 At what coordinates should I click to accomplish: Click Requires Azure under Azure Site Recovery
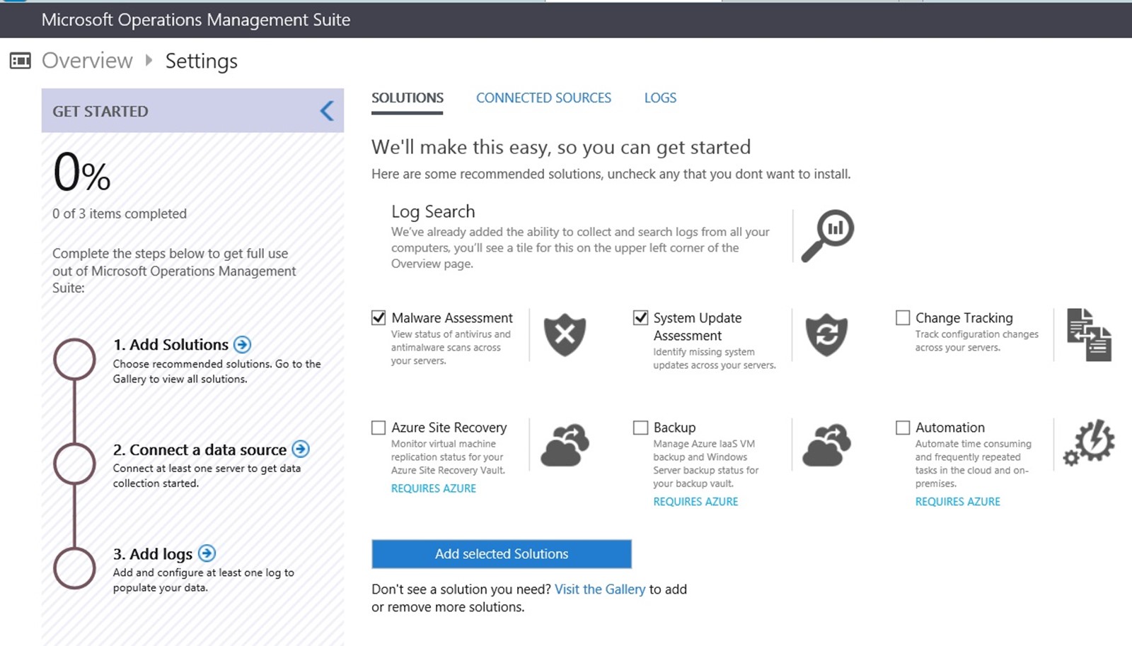pyautogui.click(x=434, y=488)
